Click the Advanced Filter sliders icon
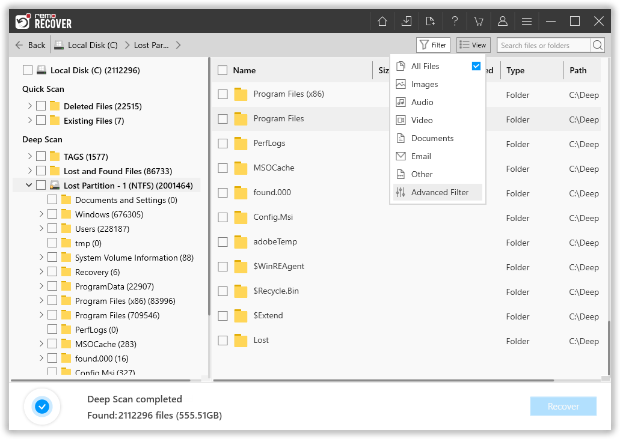The height and width of the screenshot is (439, 620). pyautogui.click(x=401, y=192)
